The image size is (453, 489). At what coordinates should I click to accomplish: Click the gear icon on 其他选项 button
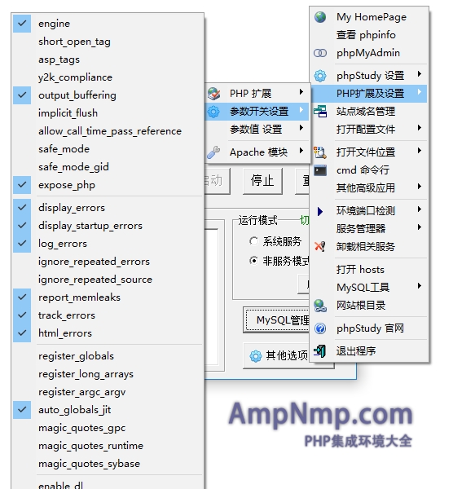coord(256,356)
